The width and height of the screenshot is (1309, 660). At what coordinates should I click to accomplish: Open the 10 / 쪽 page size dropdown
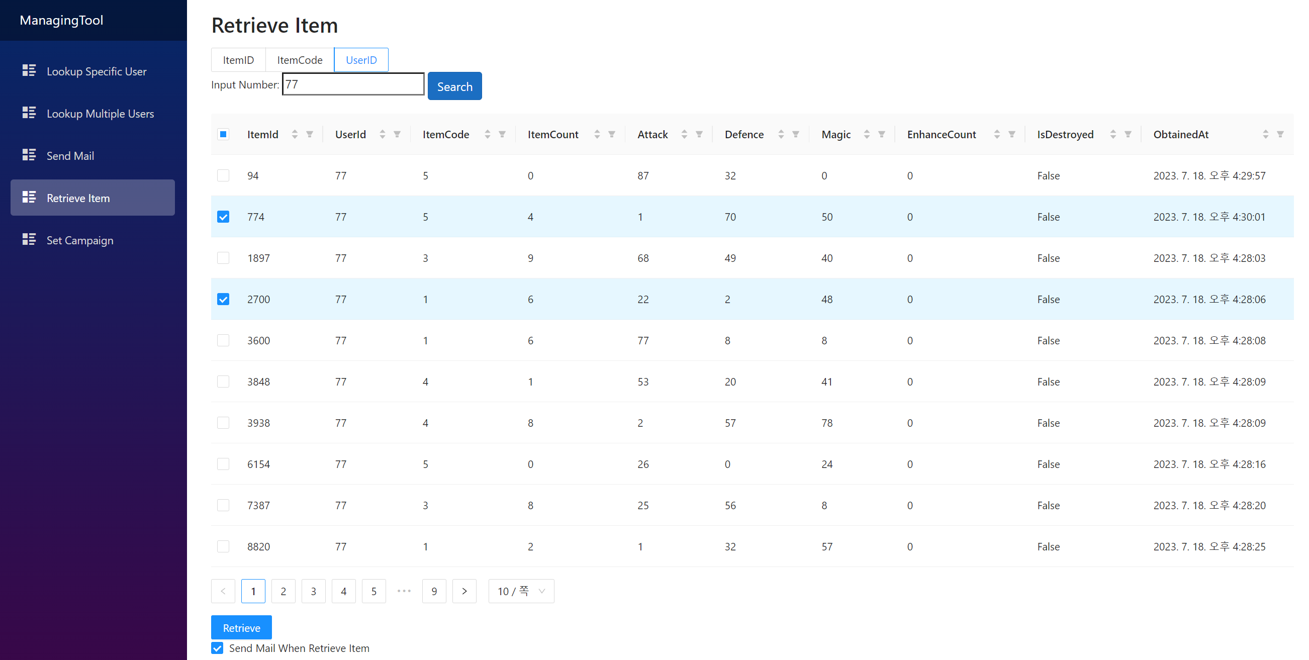pos(521,591)
